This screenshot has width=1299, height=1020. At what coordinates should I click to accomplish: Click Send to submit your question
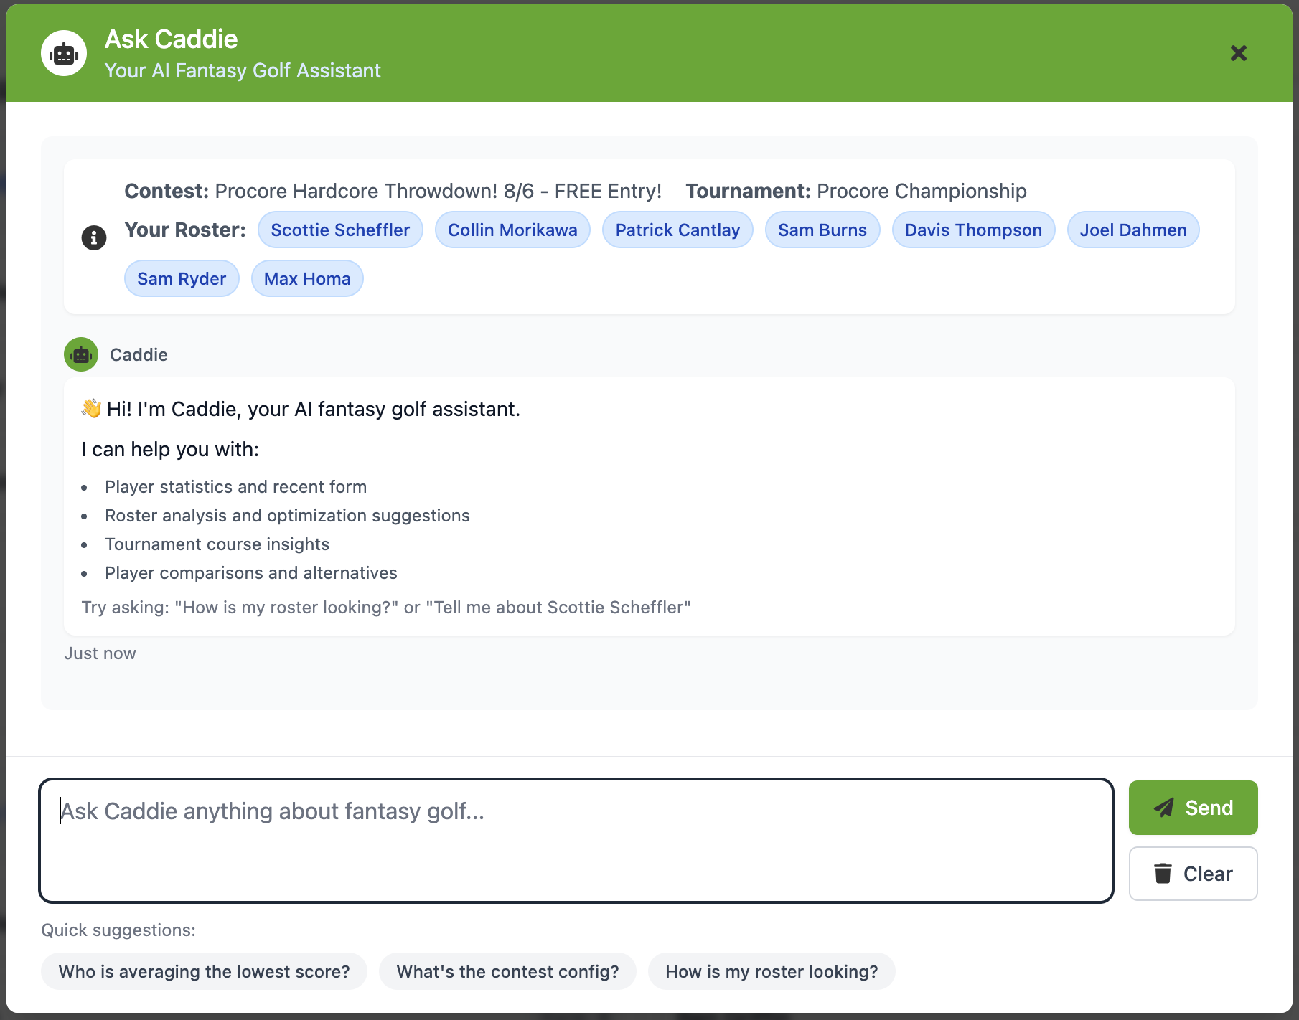click(1193, 807)
